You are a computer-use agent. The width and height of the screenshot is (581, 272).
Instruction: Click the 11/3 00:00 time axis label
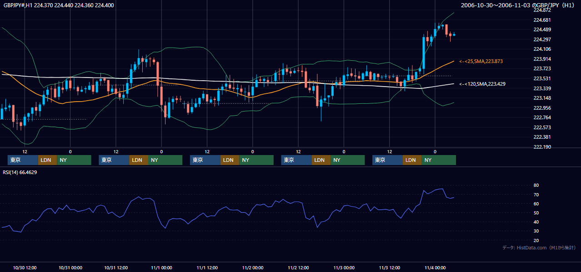click(x=344, y=268)
